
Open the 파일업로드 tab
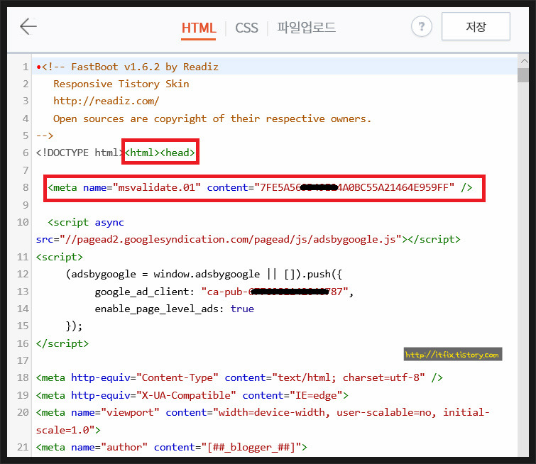click(306, 27)
